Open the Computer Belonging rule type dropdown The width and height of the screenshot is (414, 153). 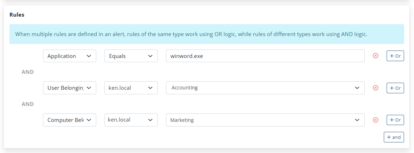(x=69, y=120)
